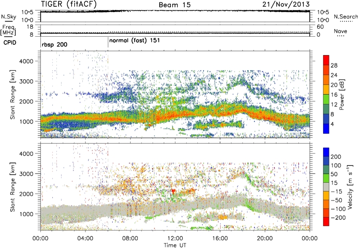Click the TIGER (fitACF) title
Viewport: 358px width, 248px height.
point(69,4)
